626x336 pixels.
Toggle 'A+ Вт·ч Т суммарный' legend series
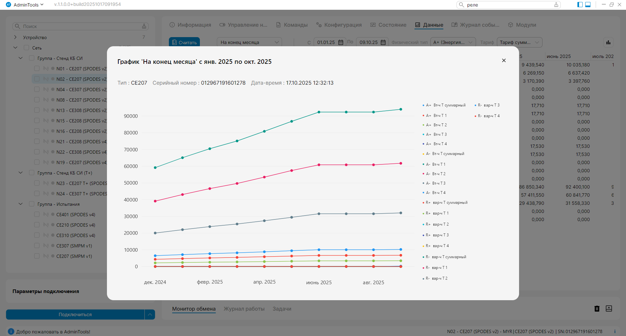446,105
